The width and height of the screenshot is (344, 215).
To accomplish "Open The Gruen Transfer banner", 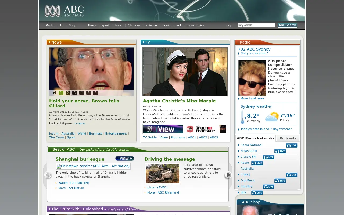I will [x=206, y=129].
